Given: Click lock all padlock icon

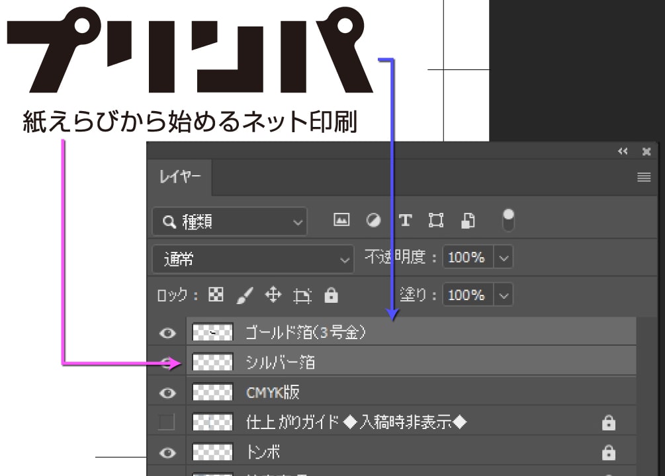Looking at the screenshot, I should (x=331, y=296).
